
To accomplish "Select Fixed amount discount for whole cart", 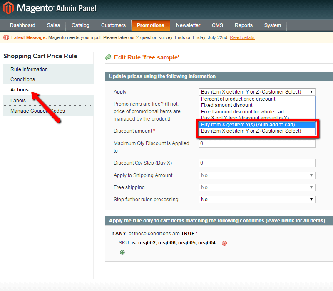I will pos(242,112).
